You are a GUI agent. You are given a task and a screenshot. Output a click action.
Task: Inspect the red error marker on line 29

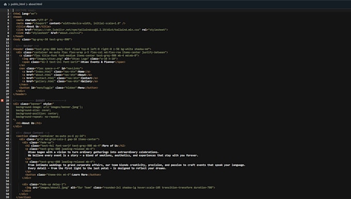pos(2,101)
